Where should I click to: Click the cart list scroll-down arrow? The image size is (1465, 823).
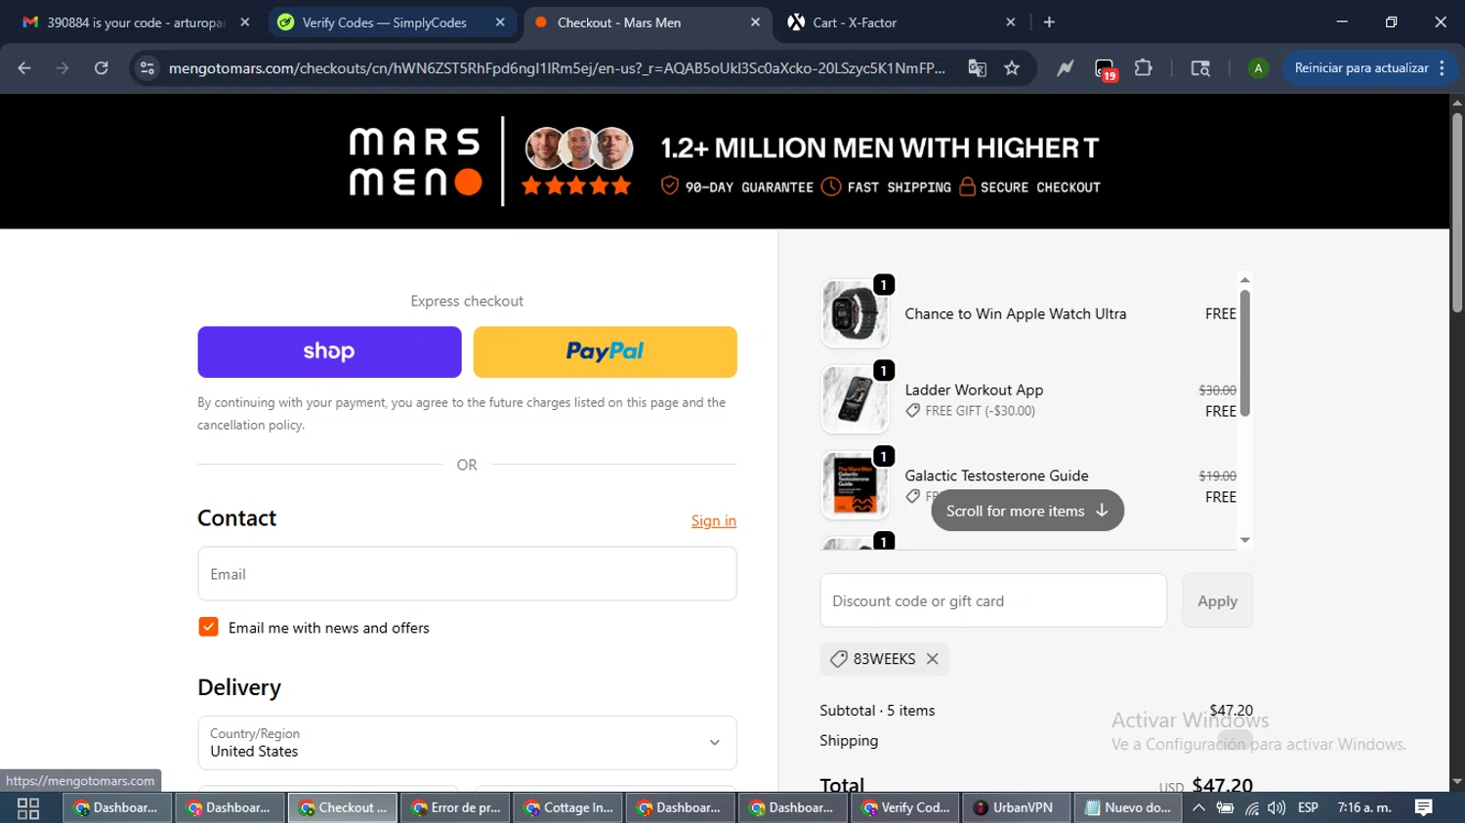[1245, 540]
